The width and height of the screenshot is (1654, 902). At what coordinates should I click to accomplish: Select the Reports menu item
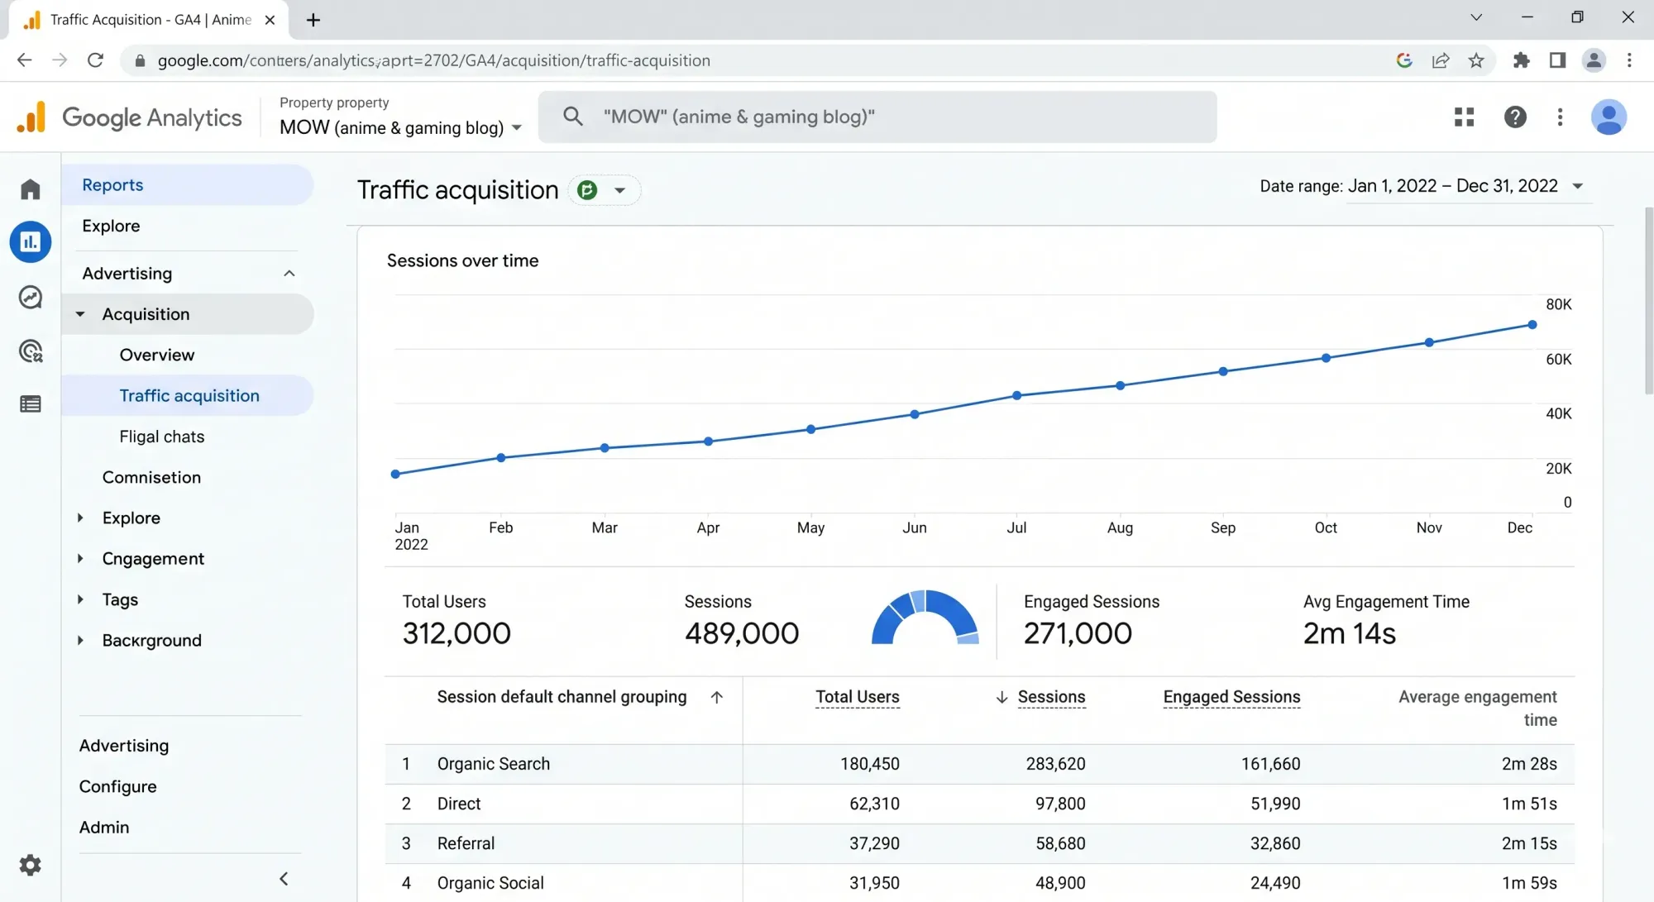point(112,185)
